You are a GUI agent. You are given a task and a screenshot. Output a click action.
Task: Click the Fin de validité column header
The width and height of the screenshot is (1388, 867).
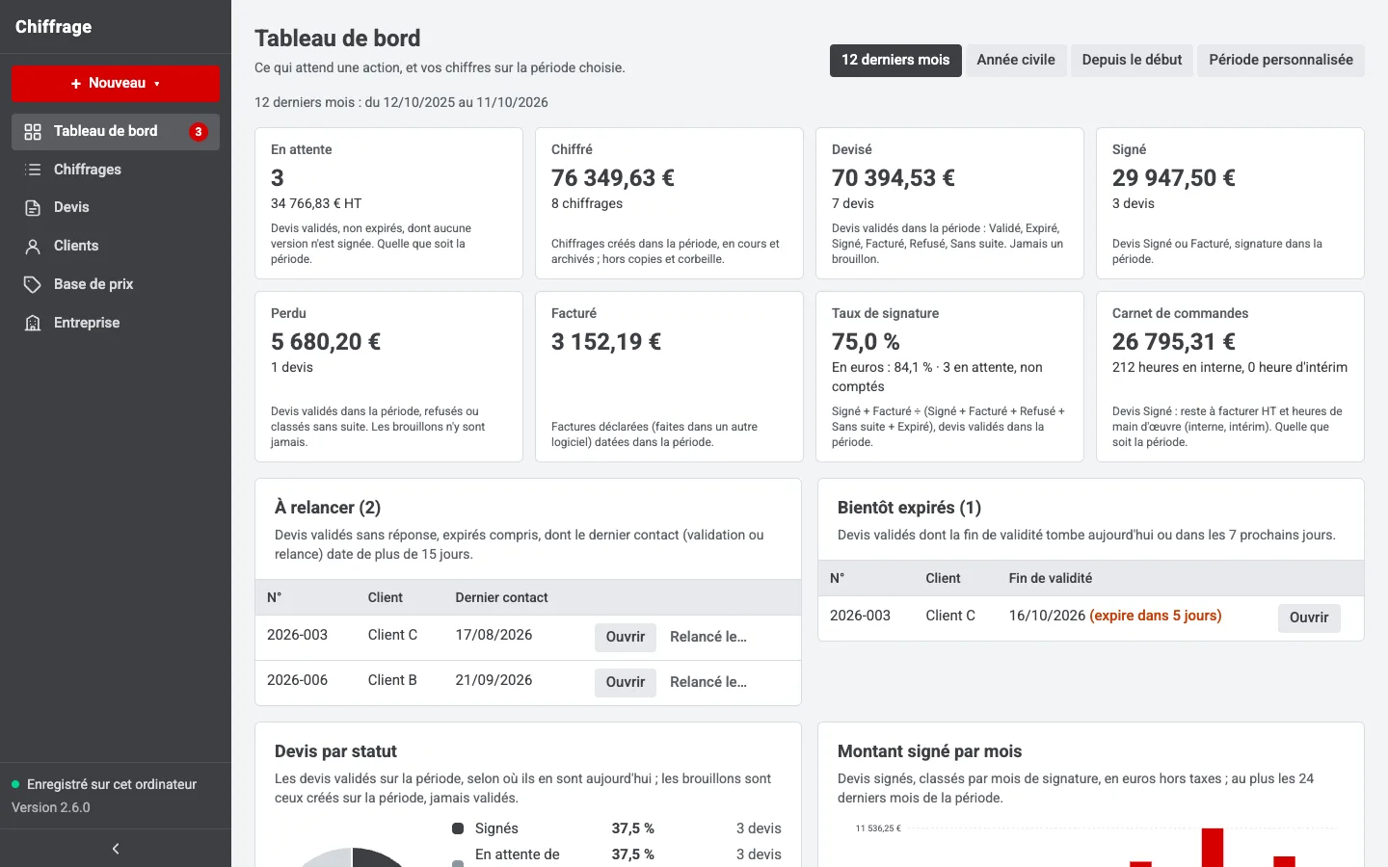point(1051,578)
